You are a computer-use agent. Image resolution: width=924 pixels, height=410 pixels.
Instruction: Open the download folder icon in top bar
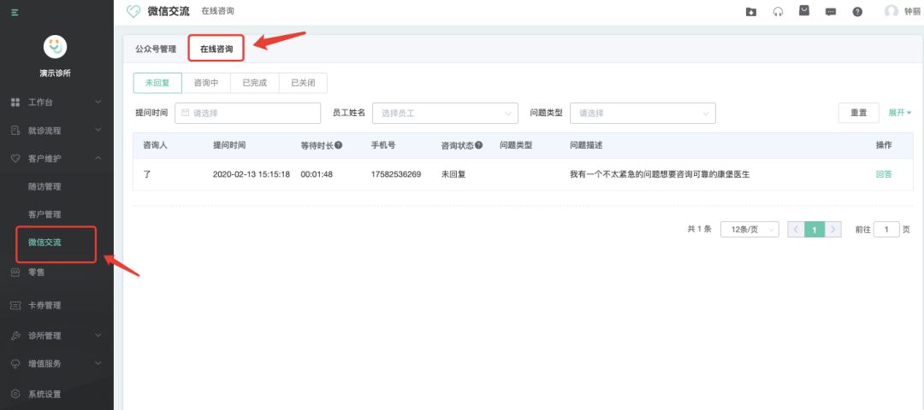(751, 12)
